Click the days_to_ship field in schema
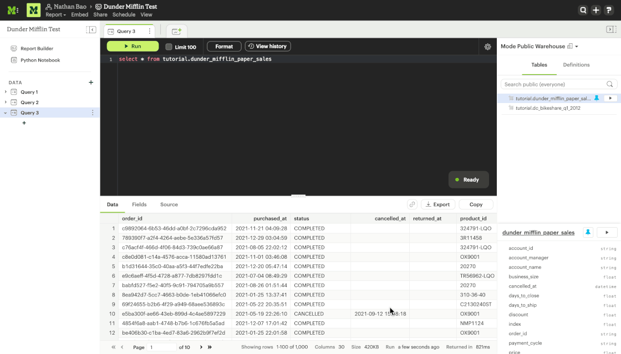621x354 pixels. pyautogui.click(x=522, y=305)
